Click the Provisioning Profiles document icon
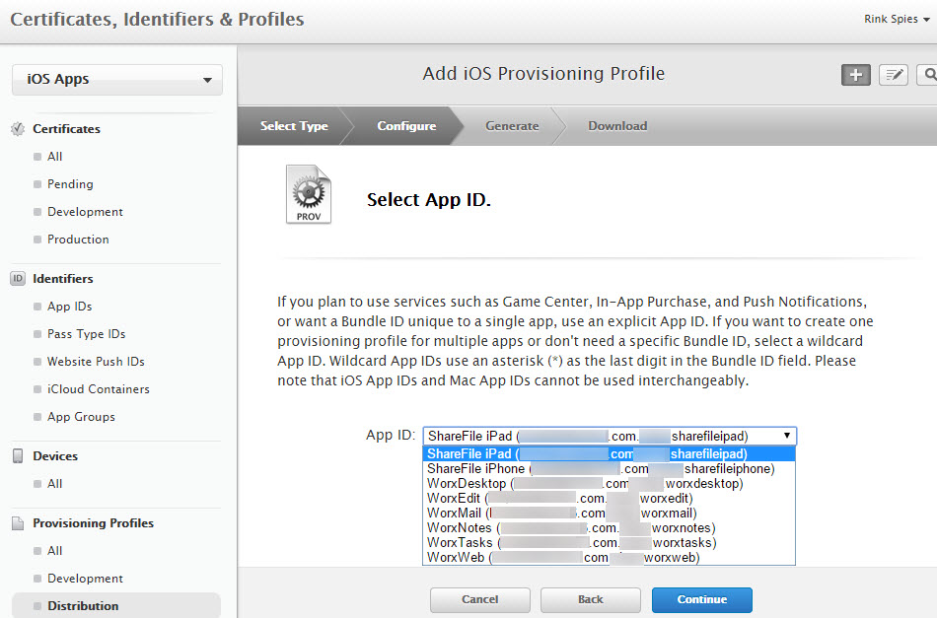Viewport: 937px width, 618px height. coord(18,523)
